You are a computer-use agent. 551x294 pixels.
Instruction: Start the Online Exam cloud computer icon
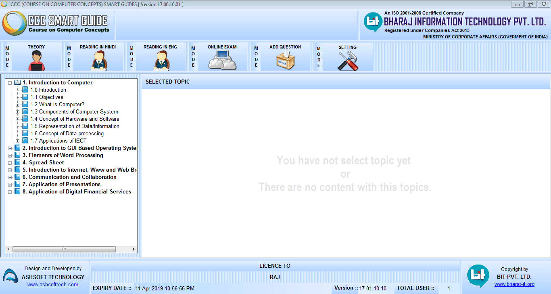[x=222, y=61]
